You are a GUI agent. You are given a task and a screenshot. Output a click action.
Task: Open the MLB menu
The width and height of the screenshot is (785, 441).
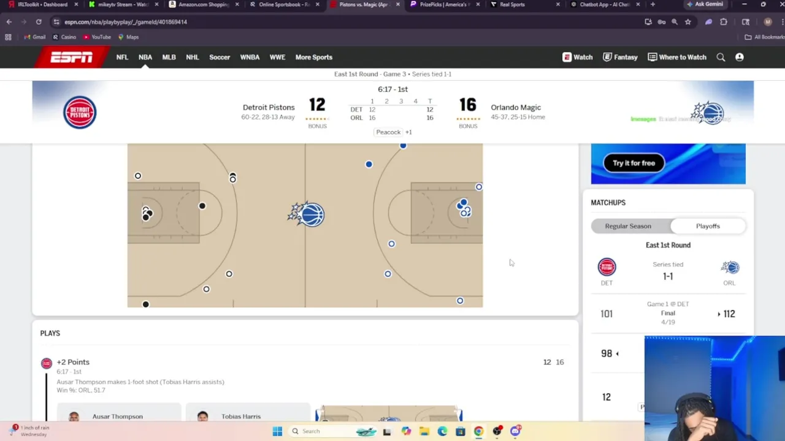(169, 57)
